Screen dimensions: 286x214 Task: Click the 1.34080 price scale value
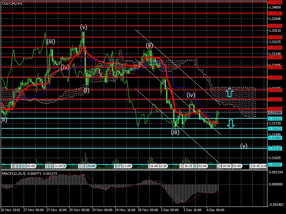point(275,7)
